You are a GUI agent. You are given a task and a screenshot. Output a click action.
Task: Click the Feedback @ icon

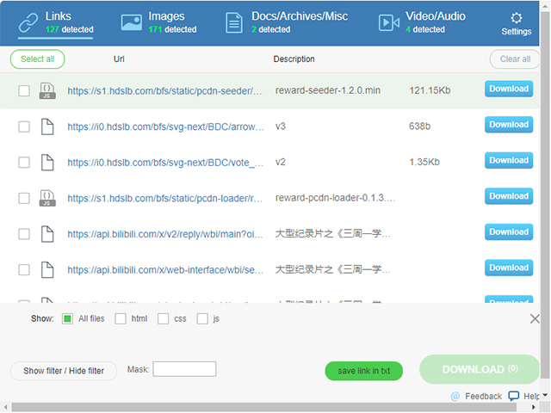455,396
